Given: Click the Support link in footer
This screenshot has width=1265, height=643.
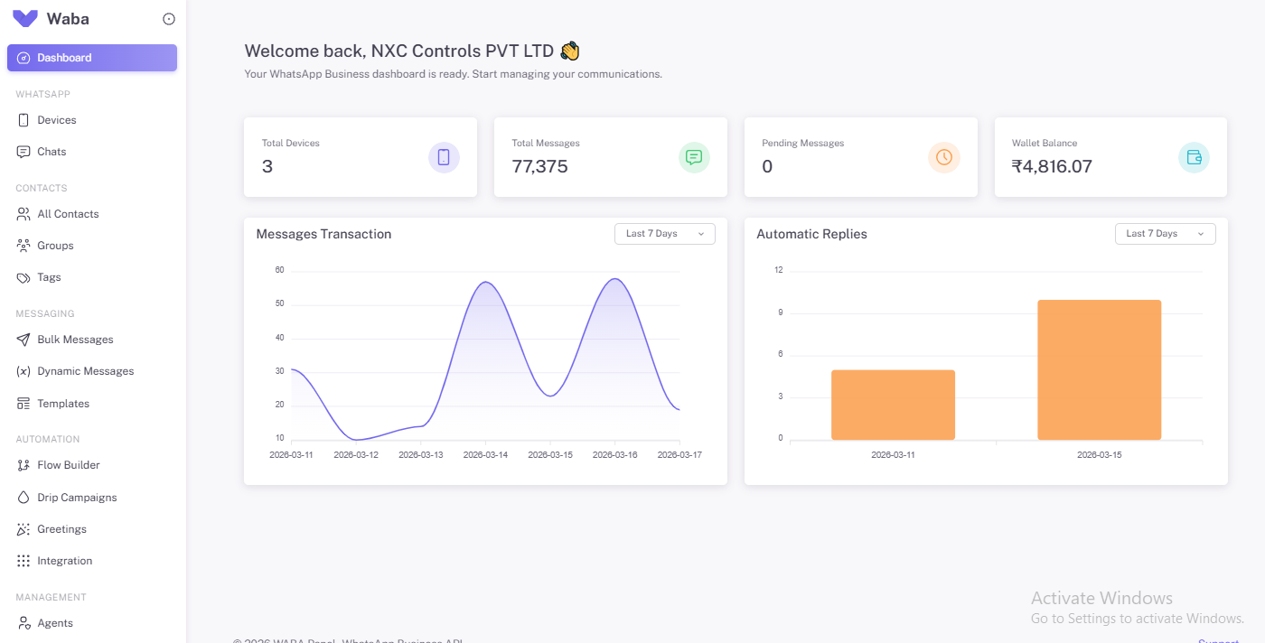Looking at the screenshot, I should coord(1218,640).
